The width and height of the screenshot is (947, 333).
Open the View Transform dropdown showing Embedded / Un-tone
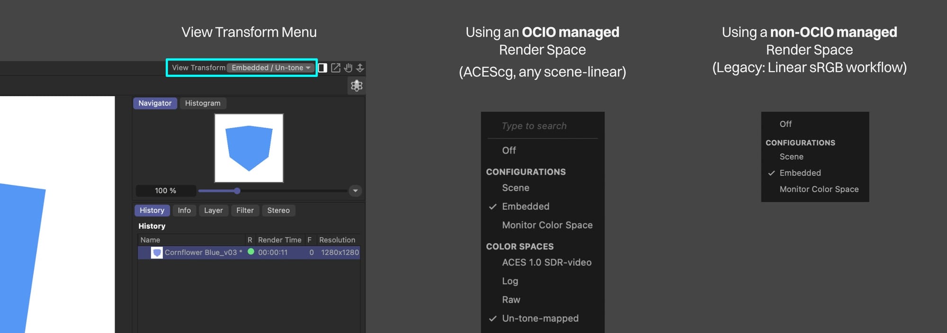pyautogui.click(x=270, y=68)
